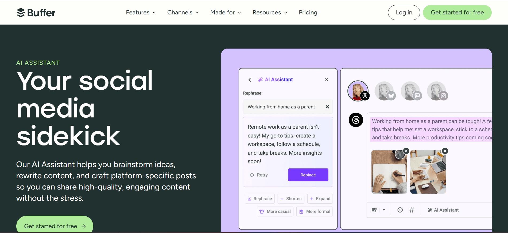The height and width of the screenshot is (233, 508).
Task: Open the media dropdown arrow in composer
Action: point(384,210)
